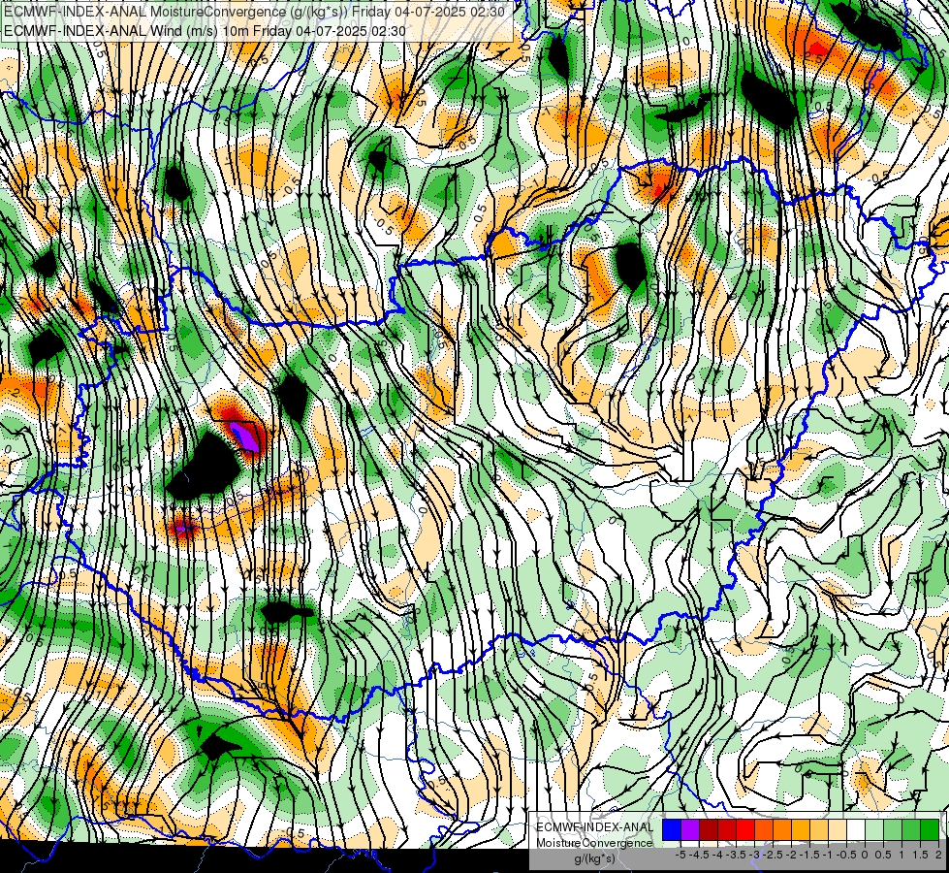The height and width of the screenshot is (873, 949).
Task: Click the darkest maroon legend swatch
Action: [709, 830]
